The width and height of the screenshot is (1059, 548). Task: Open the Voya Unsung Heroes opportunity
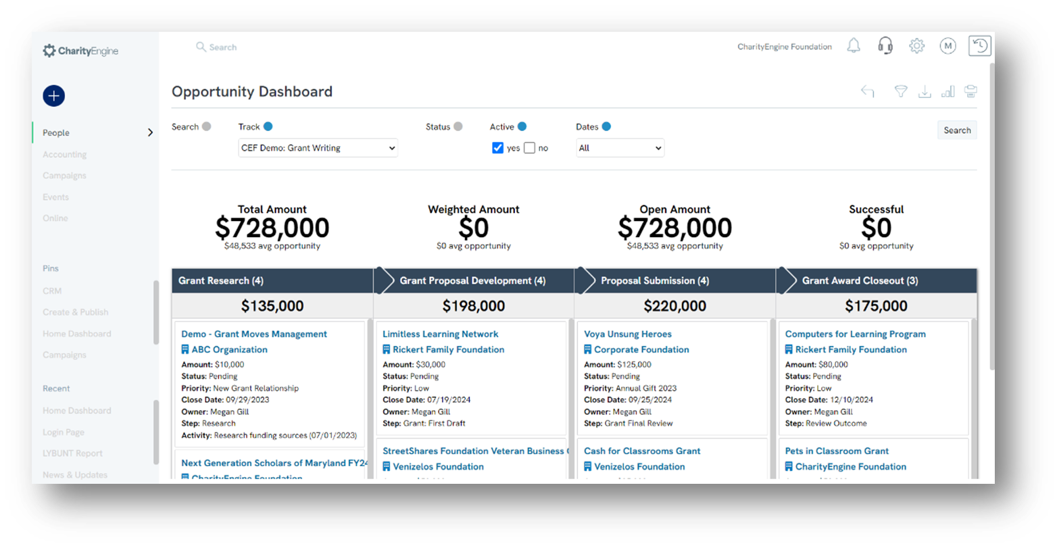(627, 334)
